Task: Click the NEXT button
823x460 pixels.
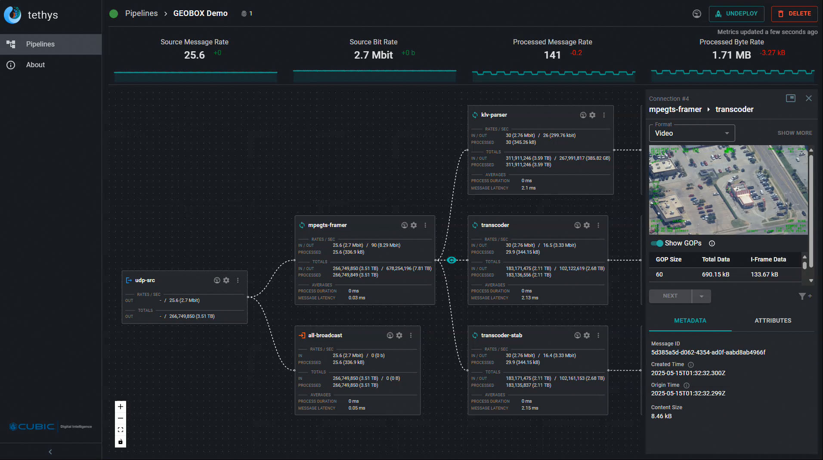Action: point(670,296)
